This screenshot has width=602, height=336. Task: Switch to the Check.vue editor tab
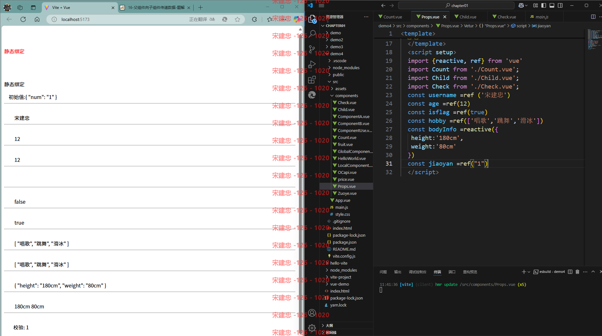507,17
